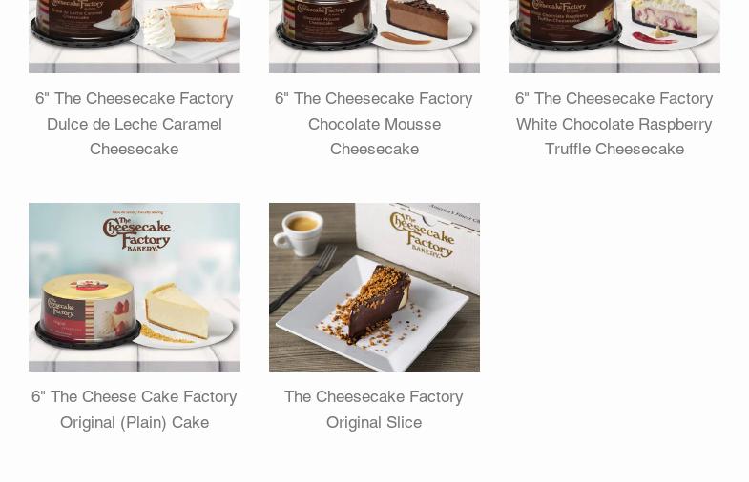Screen dimensions: 749x482
Task: Click the gold logo on the white bakery box
Action: coord(423,234)
